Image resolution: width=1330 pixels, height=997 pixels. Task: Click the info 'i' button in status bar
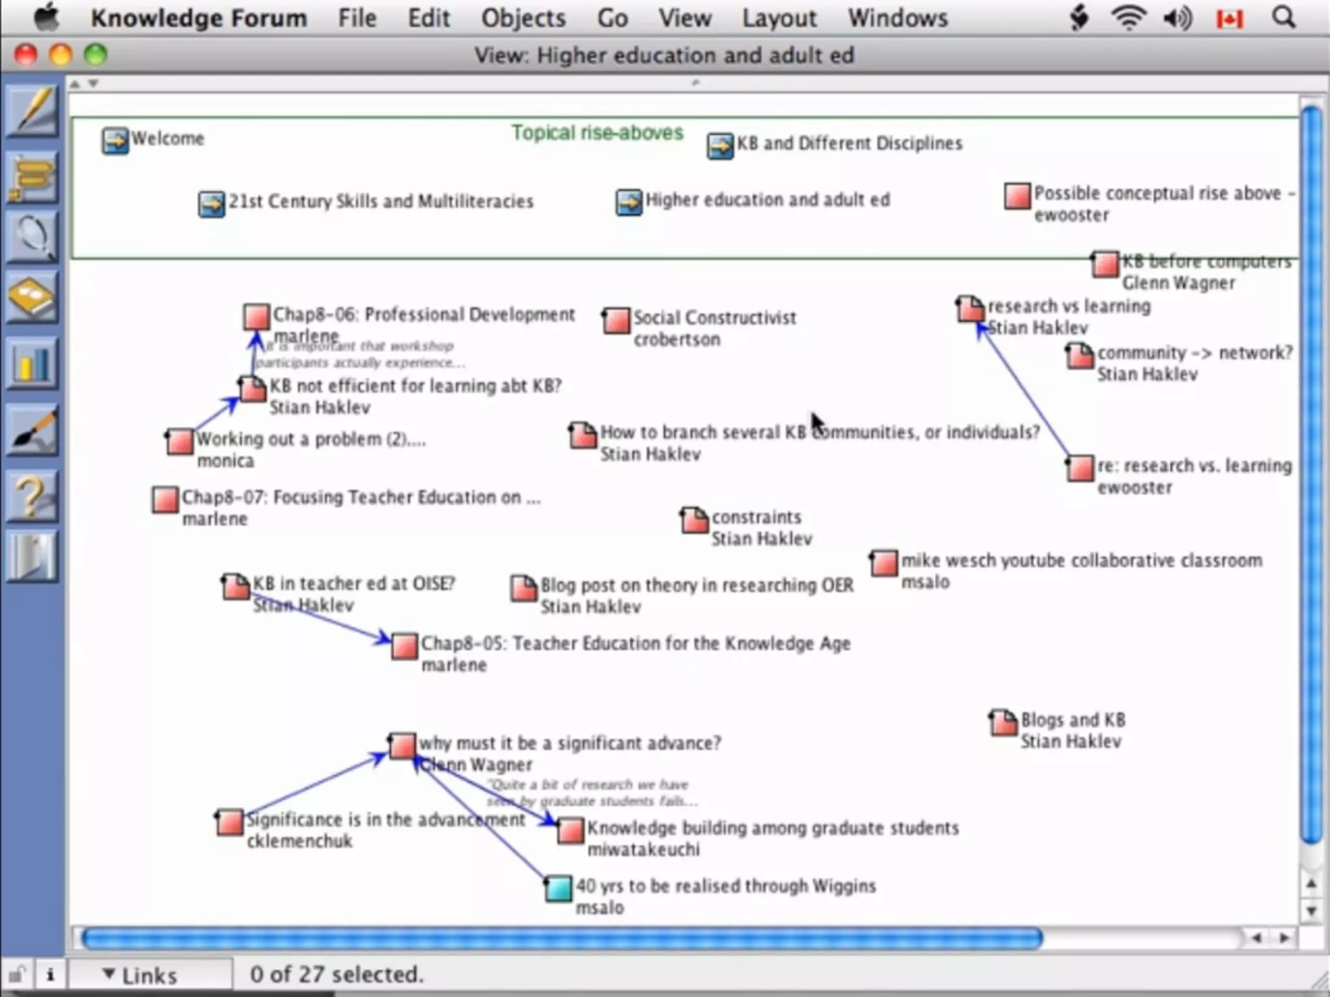pyautogui.click(x=50, y=974)
